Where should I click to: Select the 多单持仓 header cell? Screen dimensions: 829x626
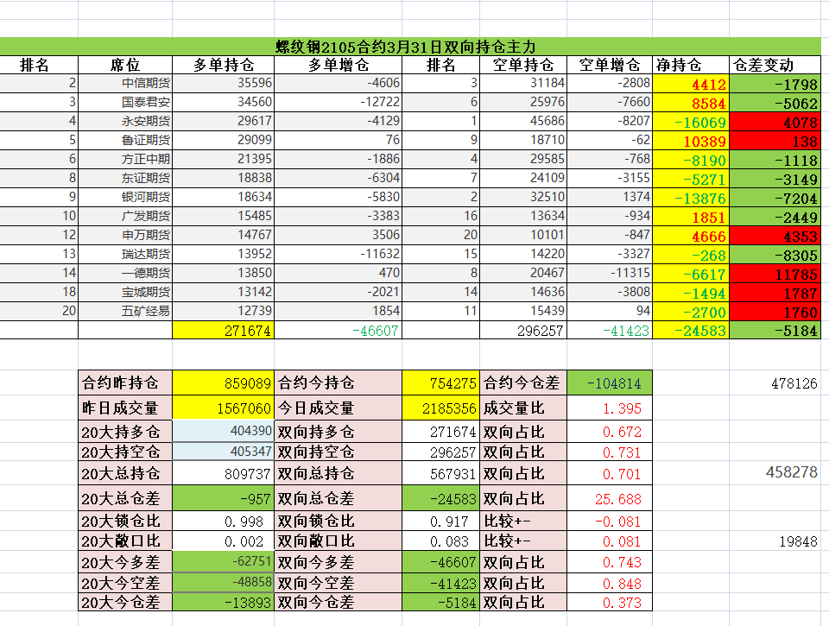coord(223,65)
